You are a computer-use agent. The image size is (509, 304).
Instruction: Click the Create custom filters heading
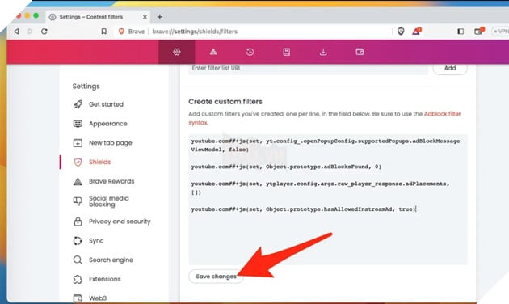[x=225, y=102]
